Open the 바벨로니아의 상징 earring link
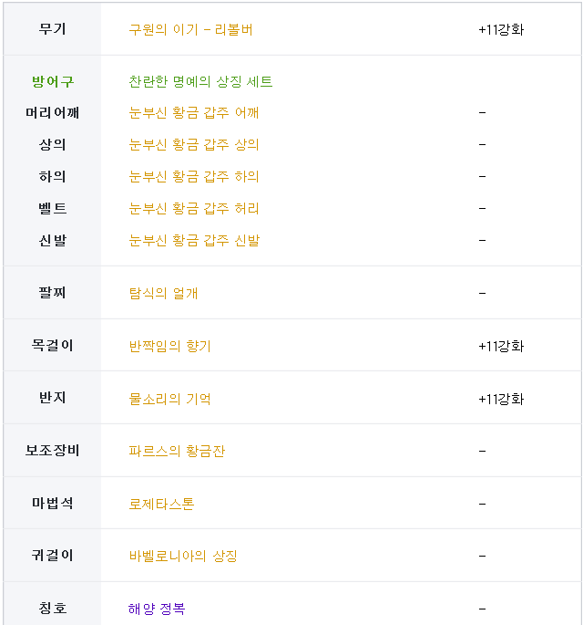This screenshot has width=583, height=625. (x=182, y=556)
